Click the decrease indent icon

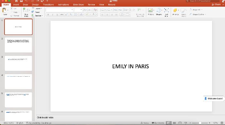115,10
